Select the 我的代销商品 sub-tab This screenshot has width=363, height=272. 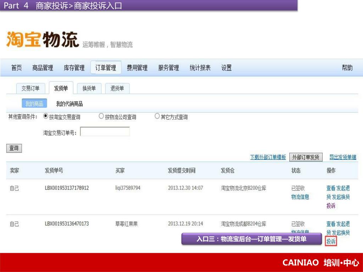point(69,104)
